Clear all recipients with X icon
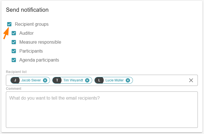 click(191, 80)
